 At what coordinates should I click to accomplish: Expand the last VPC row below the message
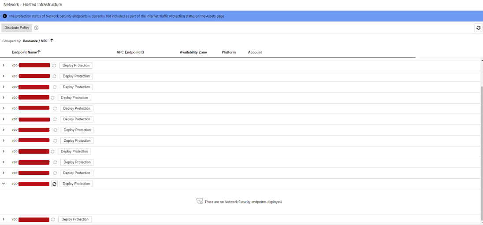click(x=4, y=219)
